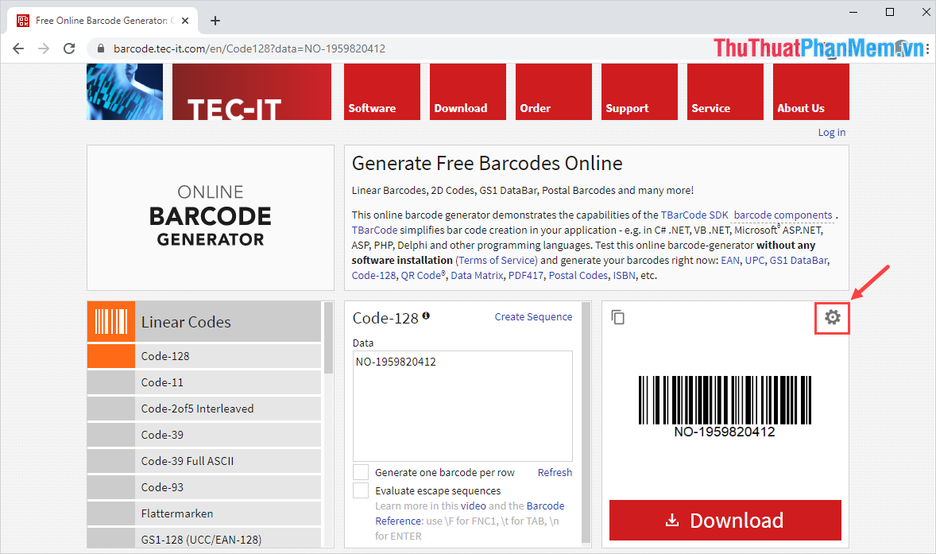Click the browser back arrow
The width and height of the screenshot is (936, 554).
18,48
